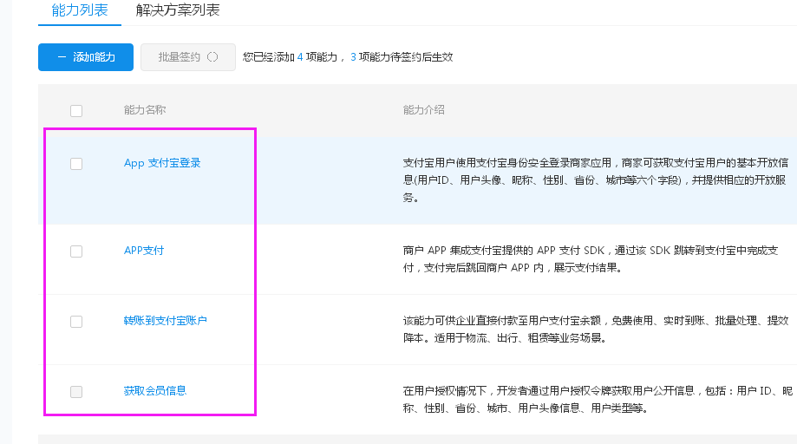Click the refresh icon in 批量签约 button
This screenshot has height=444, width=797.
click(x=213, y=57)
